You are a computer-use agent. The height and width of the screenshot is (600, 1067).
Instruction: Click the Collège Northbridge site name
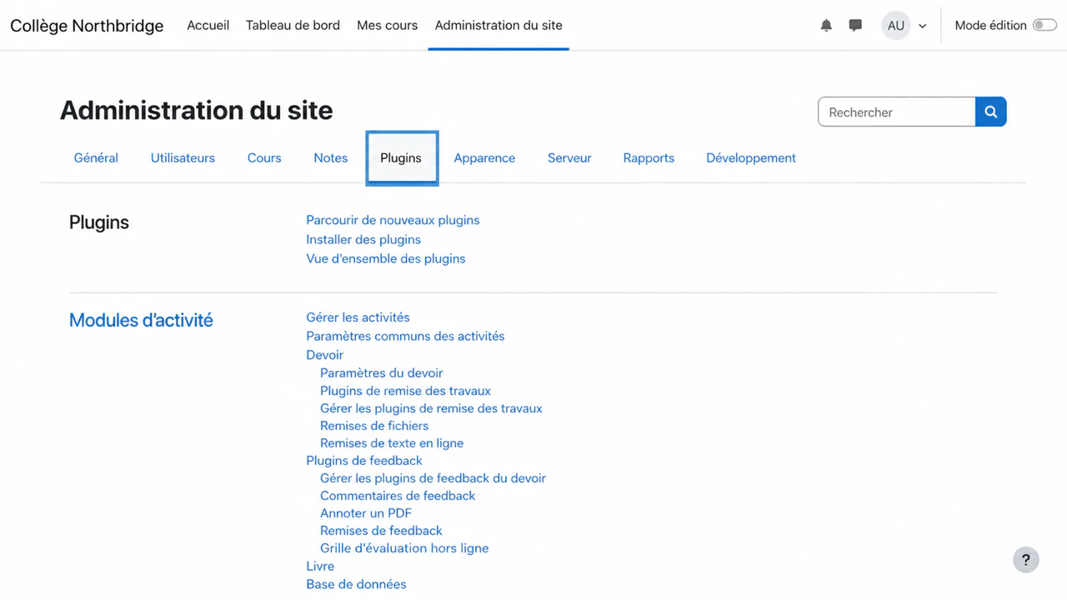click(87, 26)
